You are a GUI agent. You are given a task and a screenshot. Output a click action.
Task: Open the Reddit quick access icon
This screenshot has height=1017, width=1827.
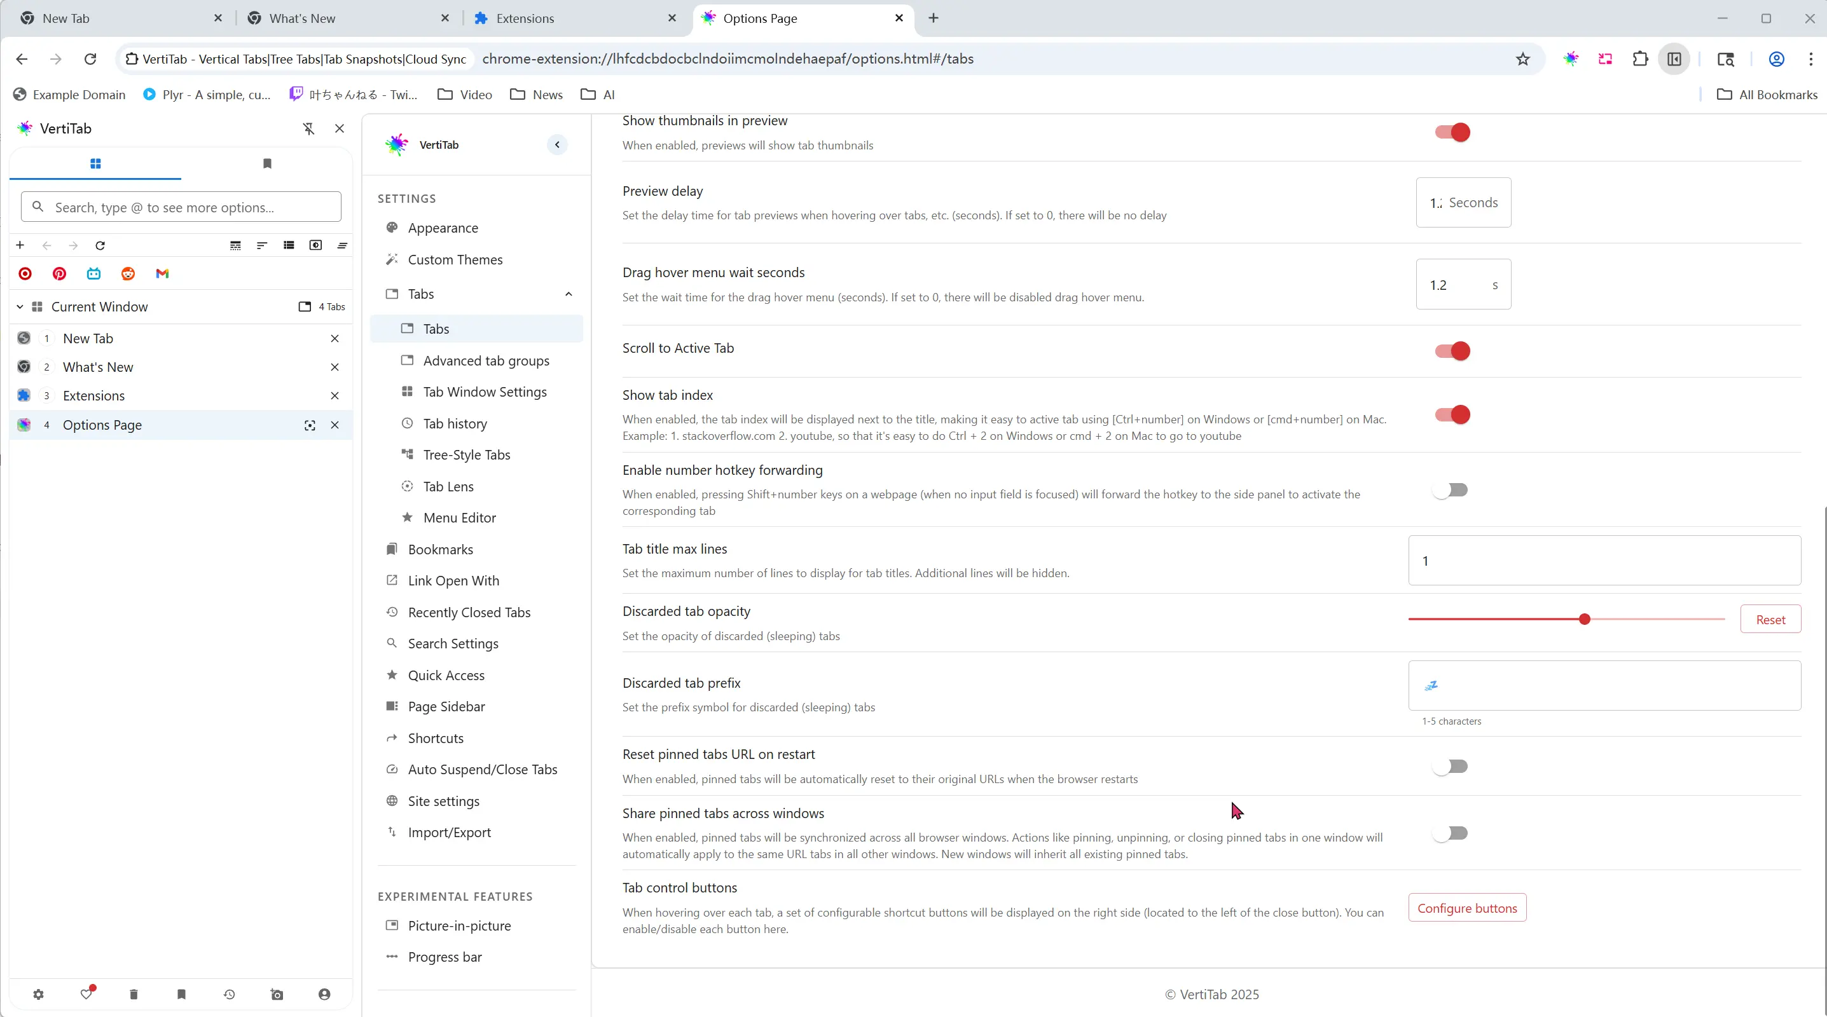(128, 273)
